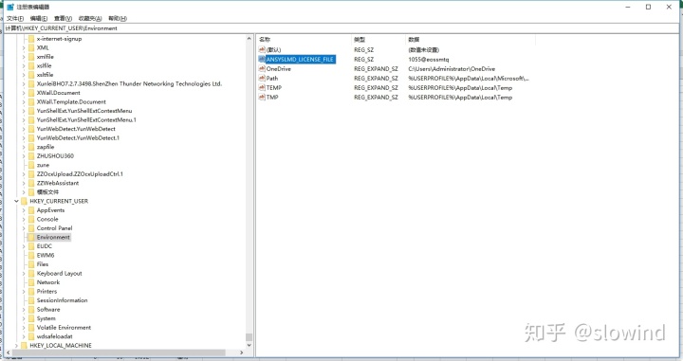Expand the HKEY_LOCAL_MACHINE tree node
683x361 pixels.
pos(16,345)
